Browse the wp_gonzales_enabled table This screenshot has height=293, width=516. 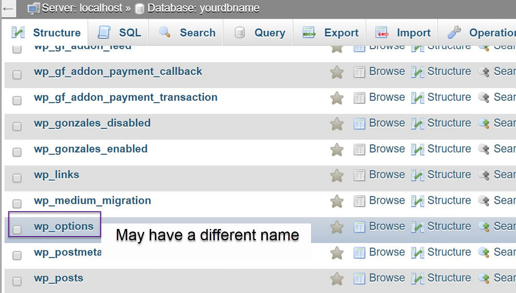386,149
